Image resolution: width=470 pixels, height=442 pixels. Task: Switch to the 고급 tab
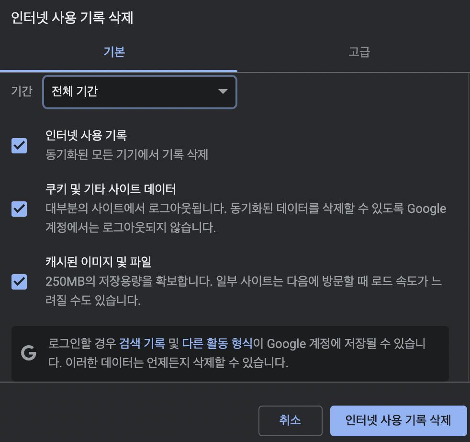click(x=359, y=52)
